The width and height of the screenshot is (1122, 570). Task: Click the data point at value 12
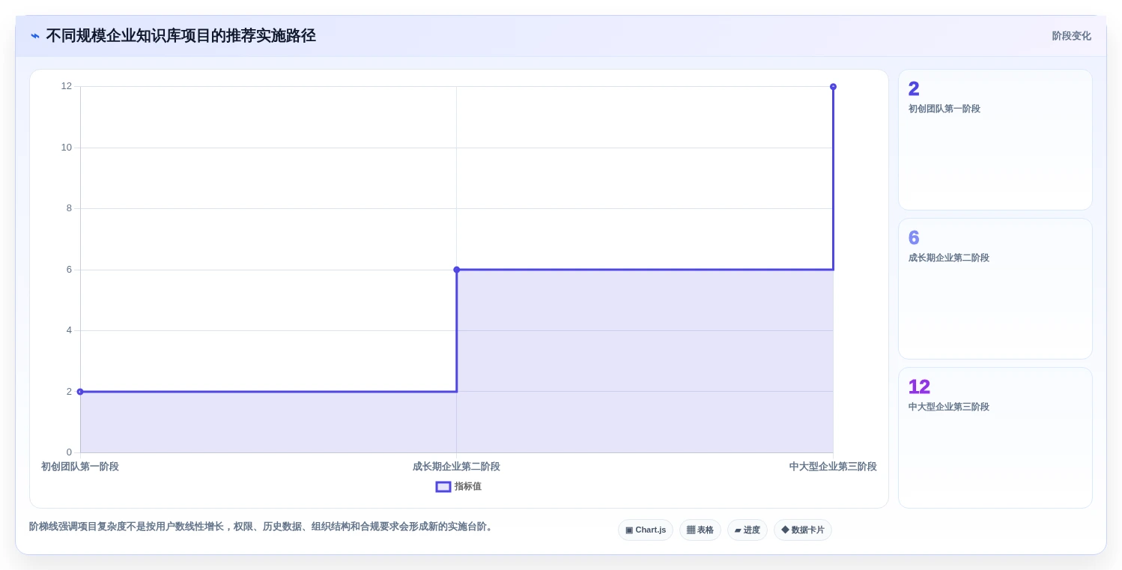(x=833, y=87)
